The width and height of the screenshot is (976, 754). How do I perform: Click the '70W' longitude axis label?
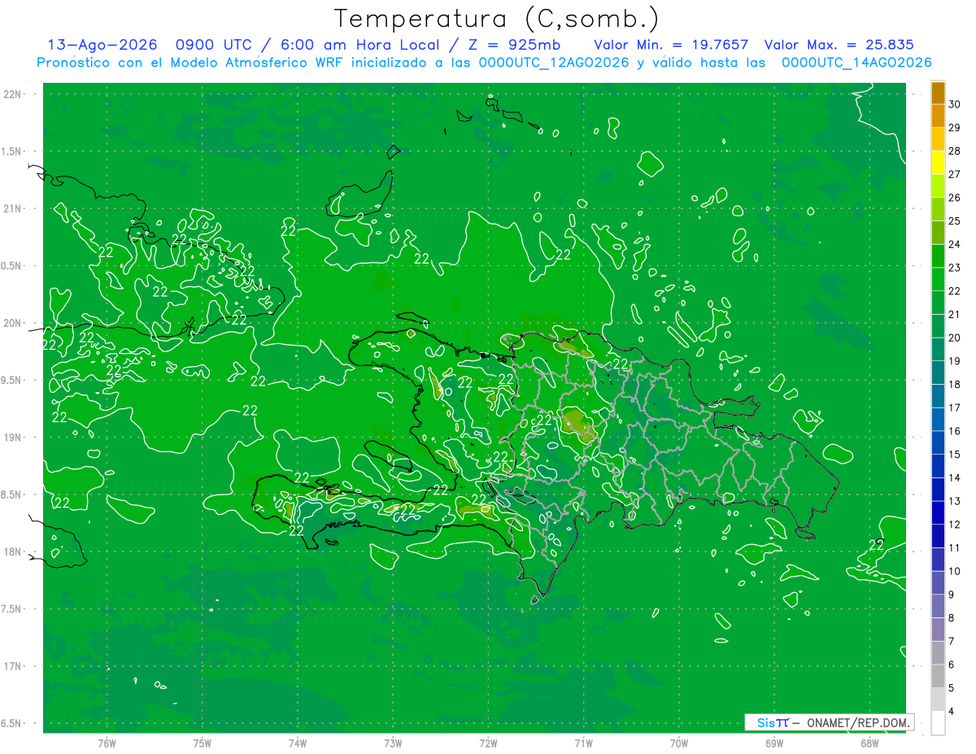(679, 743)
